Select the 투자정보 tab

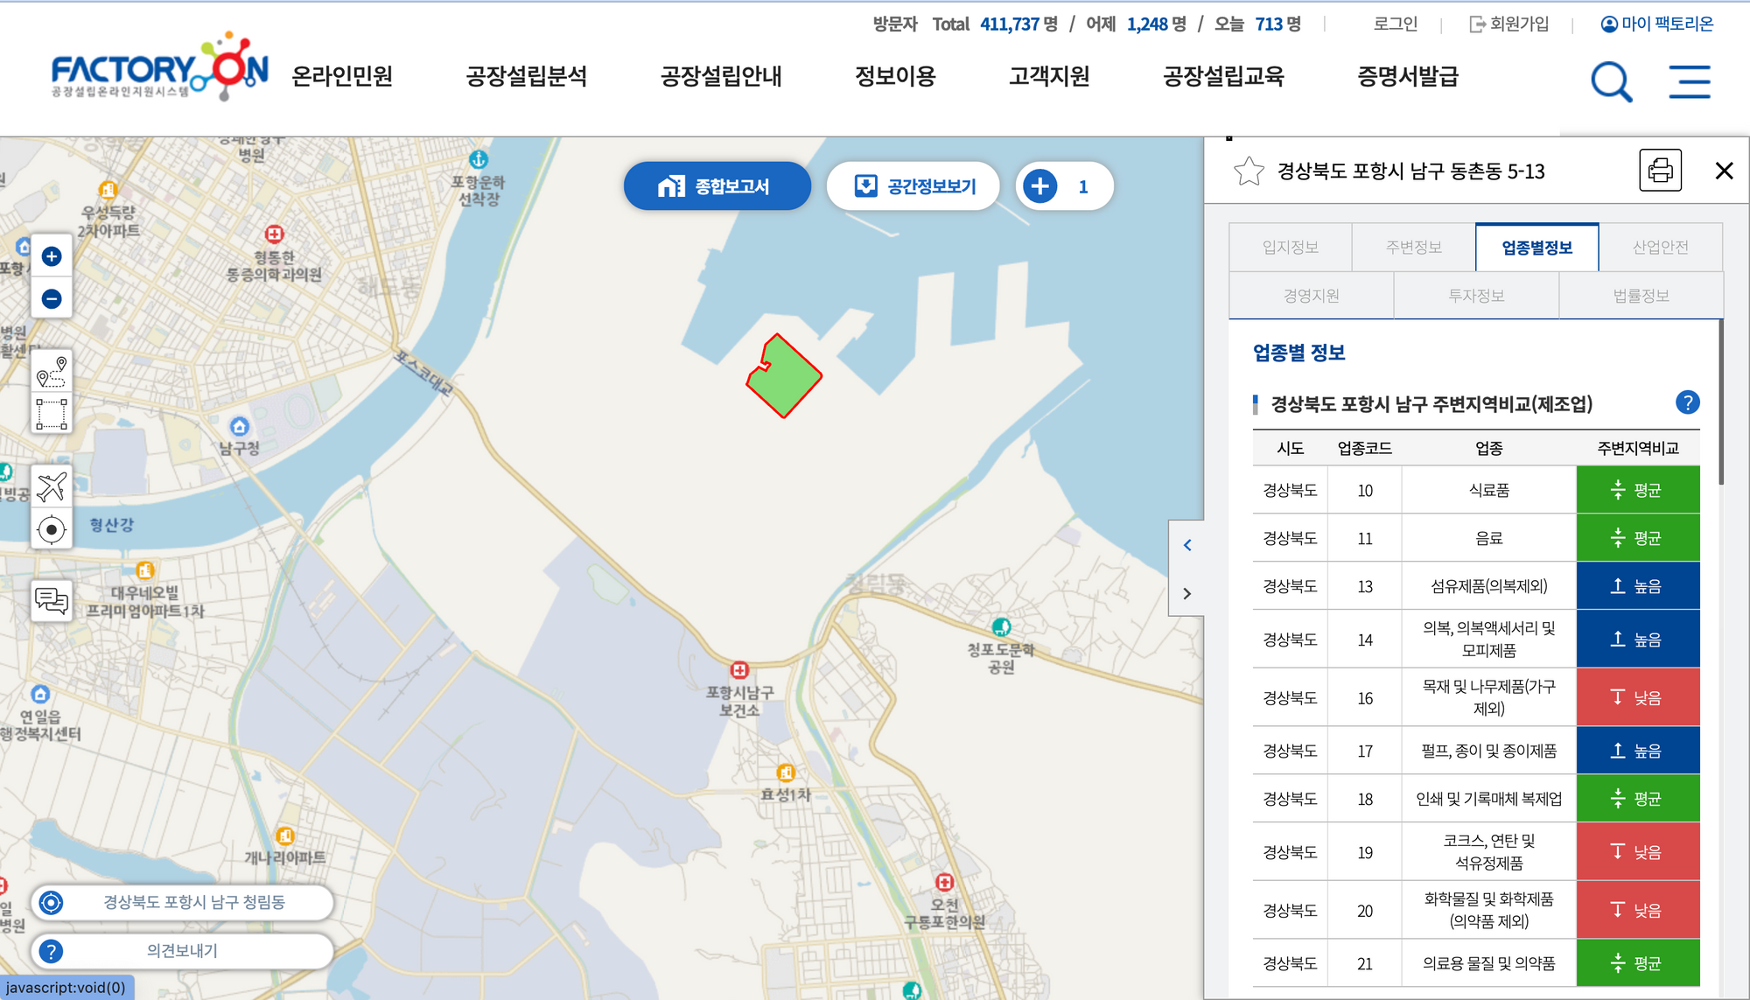(x=1475, y=295)
